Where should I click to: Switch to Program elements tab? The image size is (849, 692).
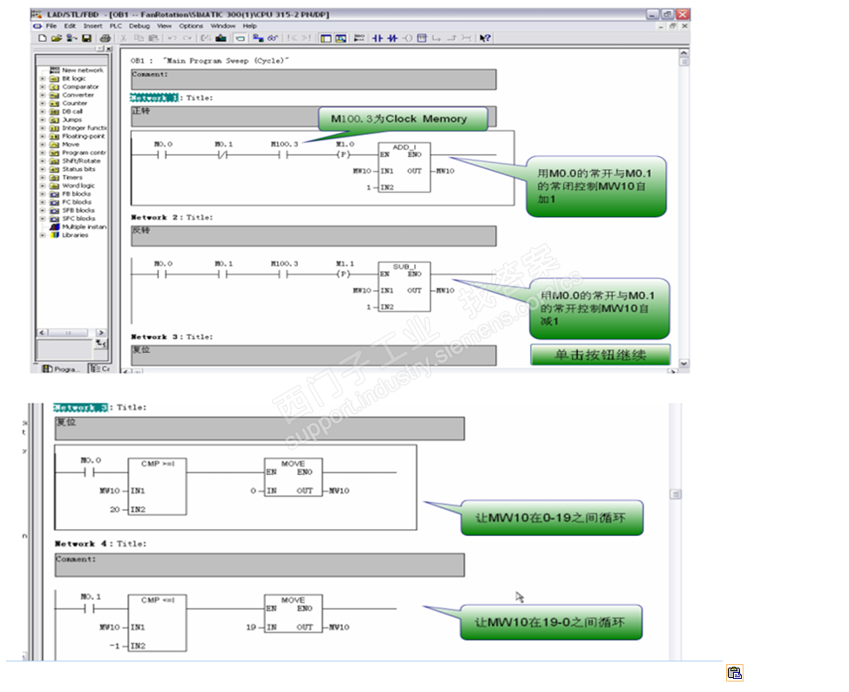tap(62, 369)
